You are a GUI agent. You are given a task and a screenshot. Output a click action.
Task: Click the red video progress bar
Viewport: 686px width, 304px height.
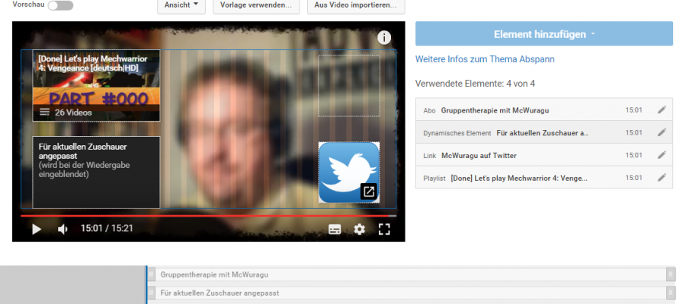(x=208, y=216)
